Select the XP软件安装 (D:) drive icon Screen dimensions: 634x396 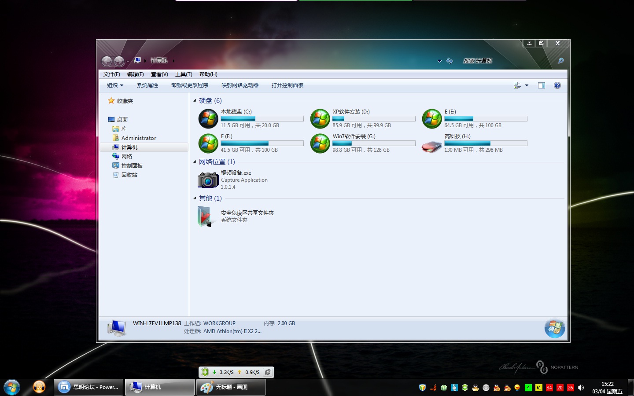[320, 119]
